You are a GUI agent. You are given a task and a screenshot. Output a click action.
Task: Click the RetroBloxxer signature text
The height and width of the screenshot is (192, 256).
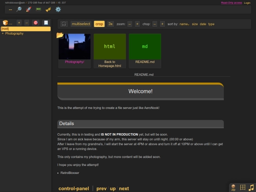click(x=70, y=173)
